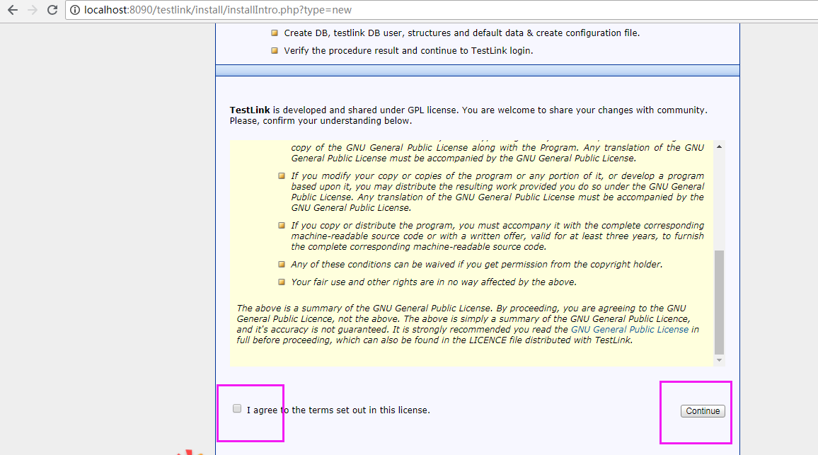
Task: Click the browser Back arrow
Action: (x=13, y=10)
